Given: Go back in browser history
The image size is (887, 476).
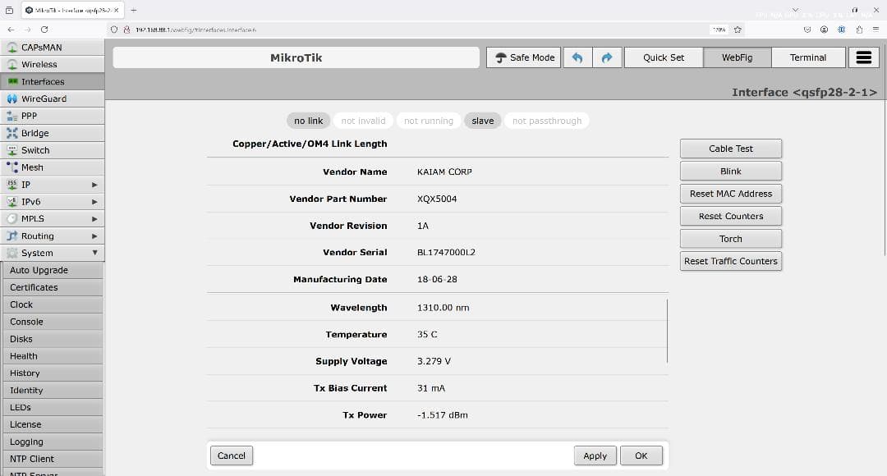Looking at the screenshot, I should tap(11, 30).
